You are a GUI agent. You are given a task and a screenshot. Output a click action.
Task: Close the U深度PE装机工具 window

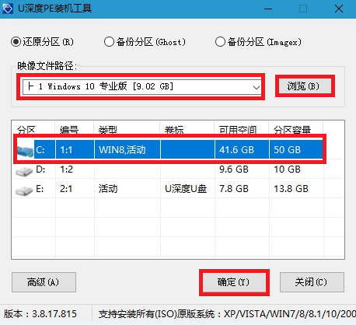click(339, 9)
